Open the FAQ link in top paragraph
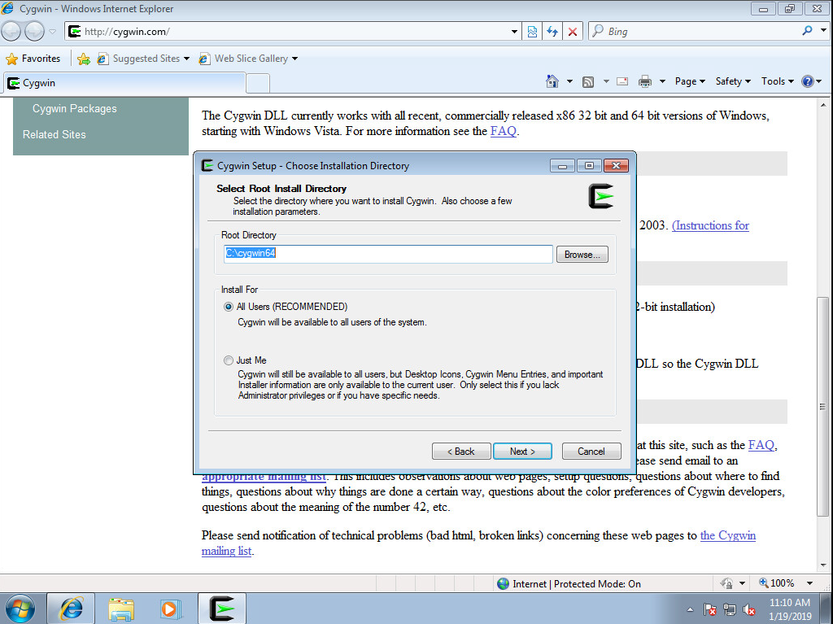Screen dimensions: 833x624 pyautogui.click(x=503, y=131)
